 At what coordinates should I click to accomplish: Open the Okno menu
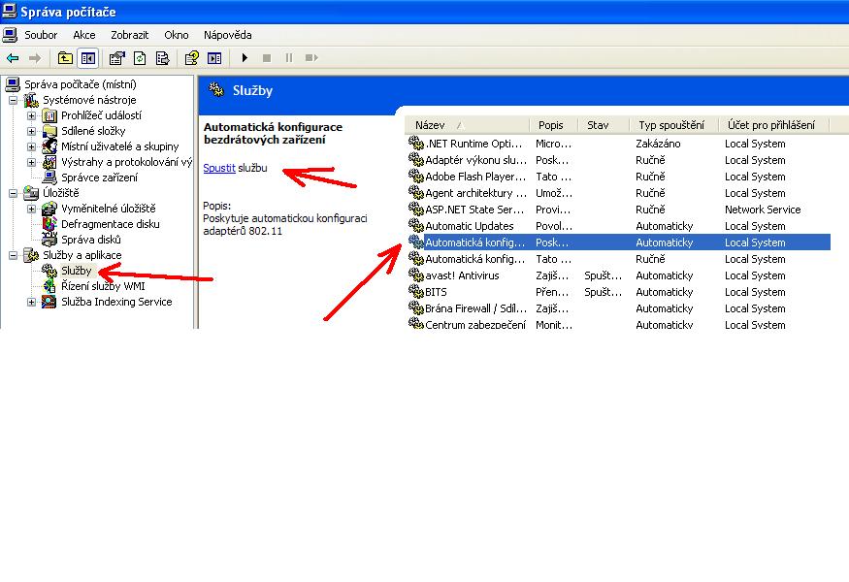coord(176,35)
